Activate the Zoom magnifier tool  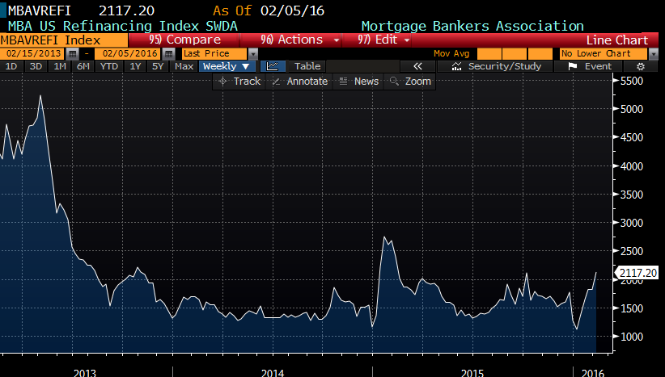410,82
